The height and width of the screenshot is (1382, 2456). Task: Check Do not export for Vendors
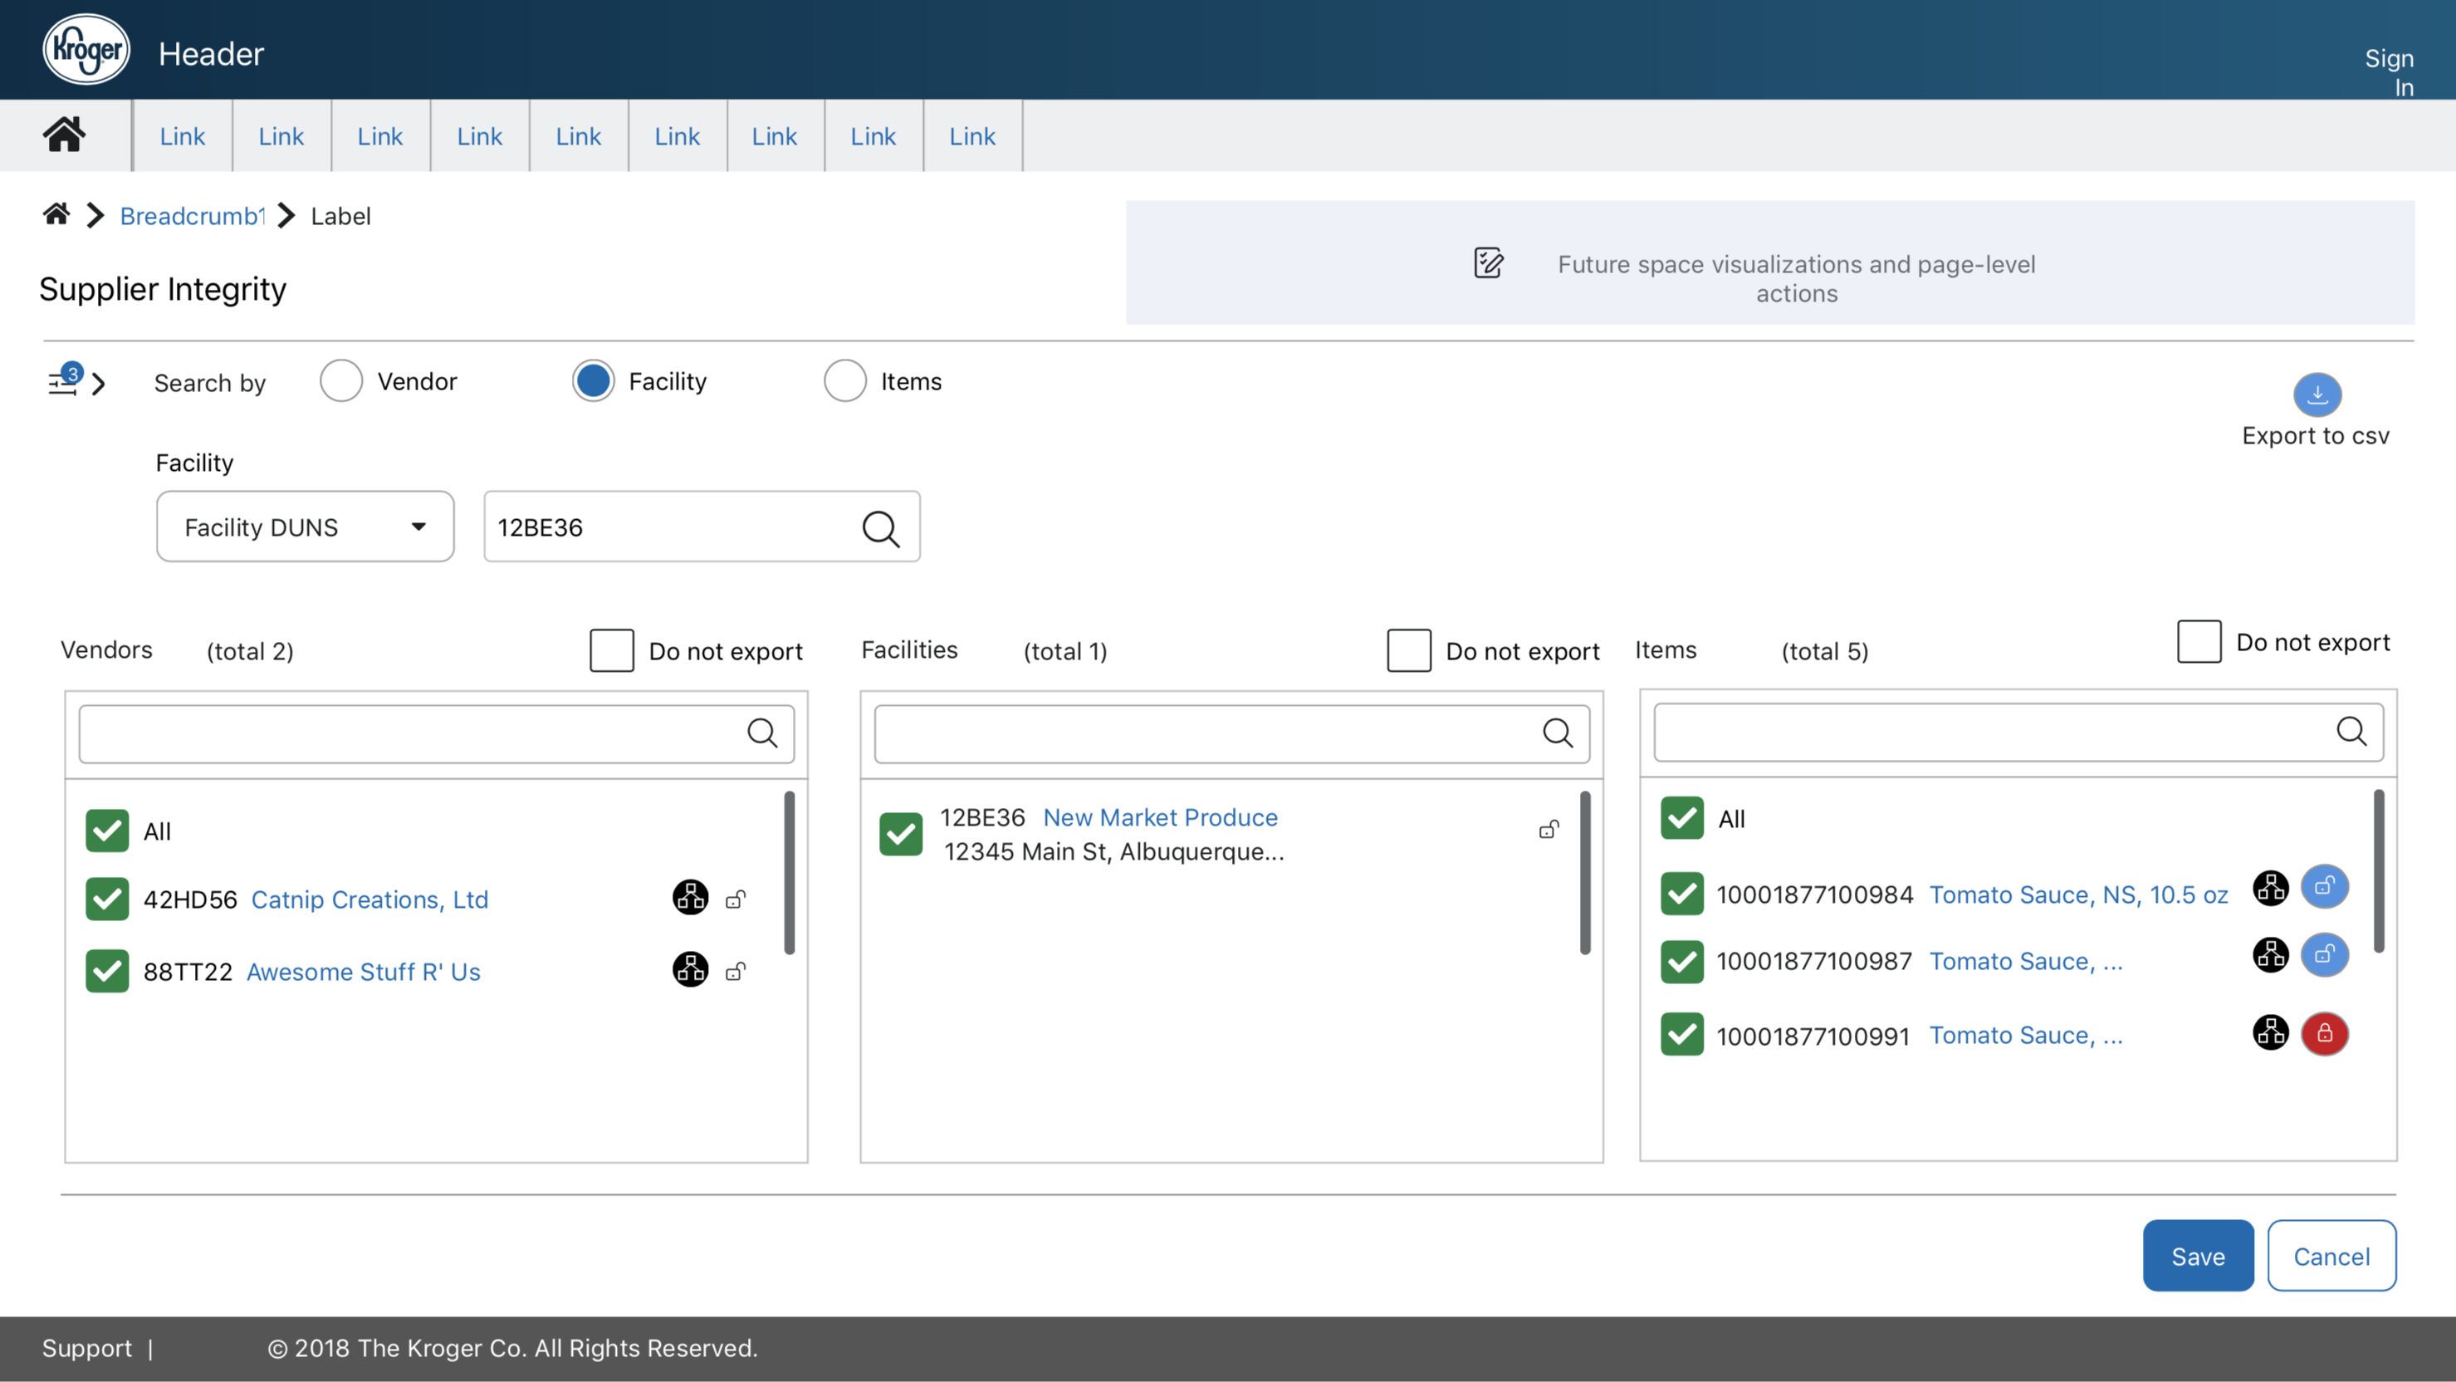[x=612, y=650]
